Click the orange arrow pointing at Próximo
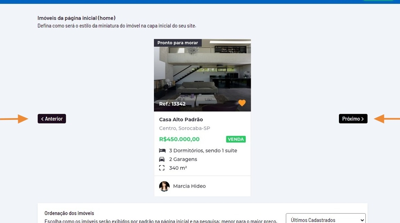The image size is (400, 223). pos(386,119)
